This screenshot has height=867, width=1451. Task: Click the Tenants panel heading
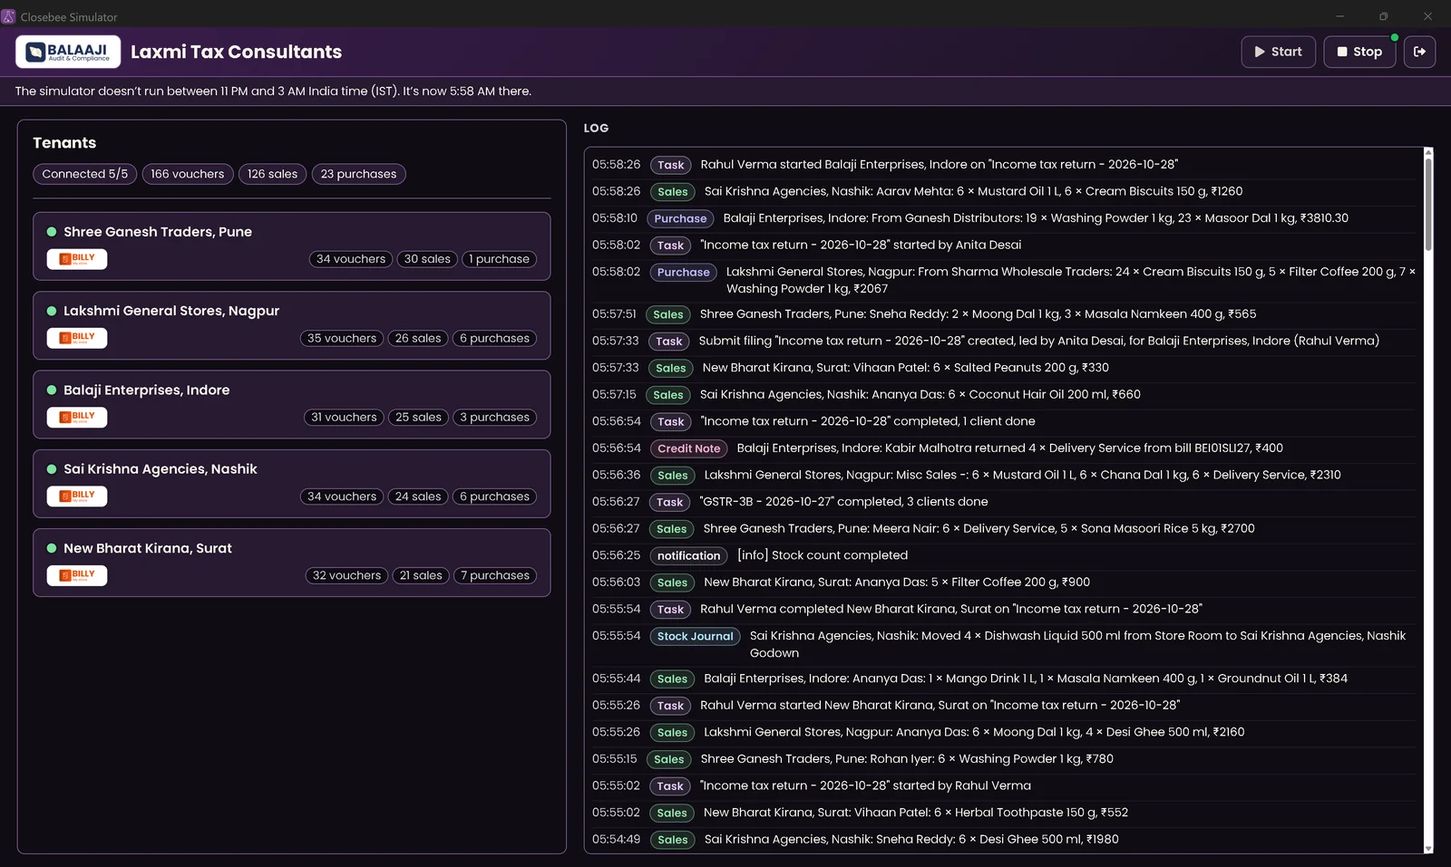[x=64, y=143]
